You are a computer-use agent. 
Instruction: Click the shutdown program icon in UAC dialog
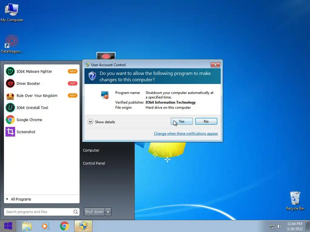(104, 95)
